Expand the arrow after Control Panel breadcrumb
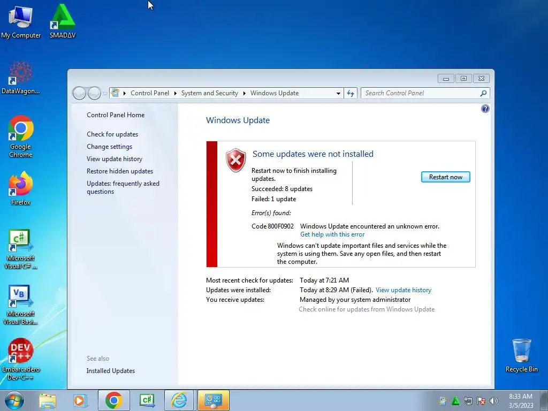 176,93
